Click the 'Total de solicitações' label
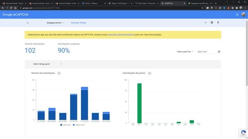Image resolution: width=248 pixels, height=139 pixels. click(34, 44)
